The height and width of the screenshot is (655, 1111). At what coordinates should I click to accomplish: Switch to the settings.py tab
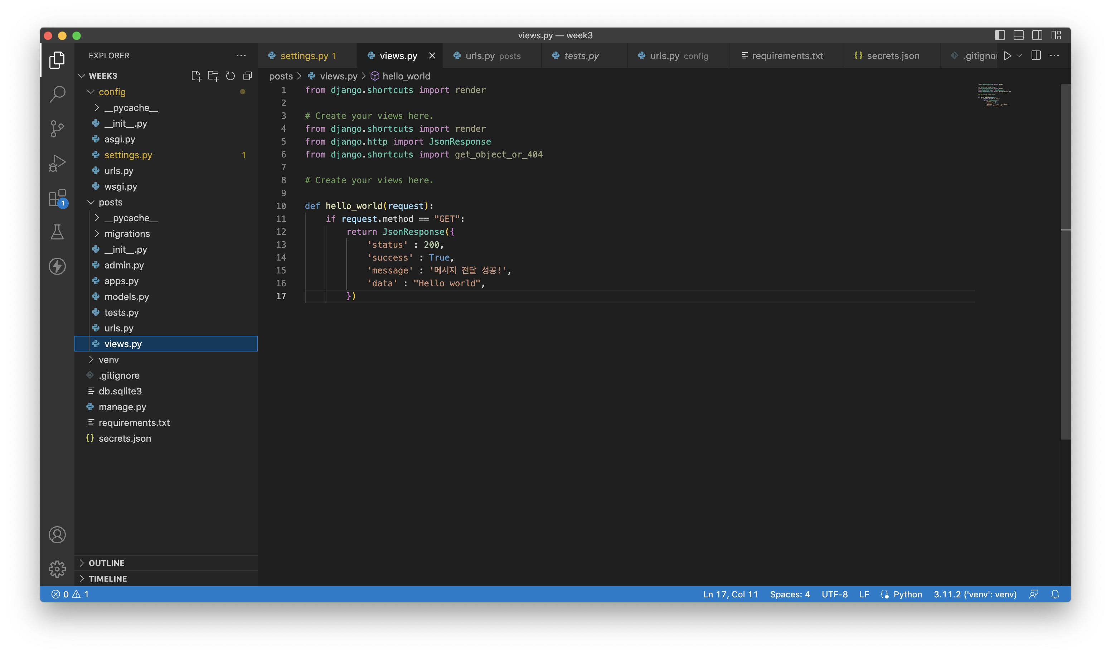pos(307,55)
